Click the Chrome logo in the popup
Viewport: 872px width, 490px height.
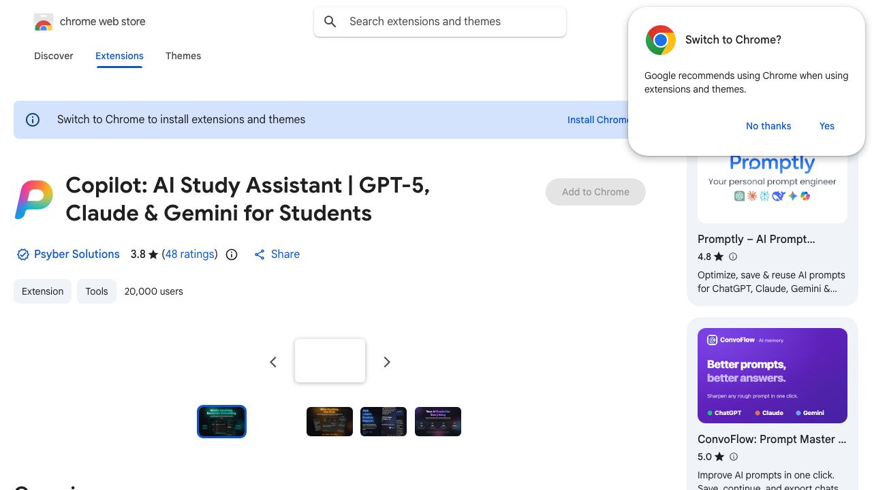pyautogui.click(x=660, y=40)
